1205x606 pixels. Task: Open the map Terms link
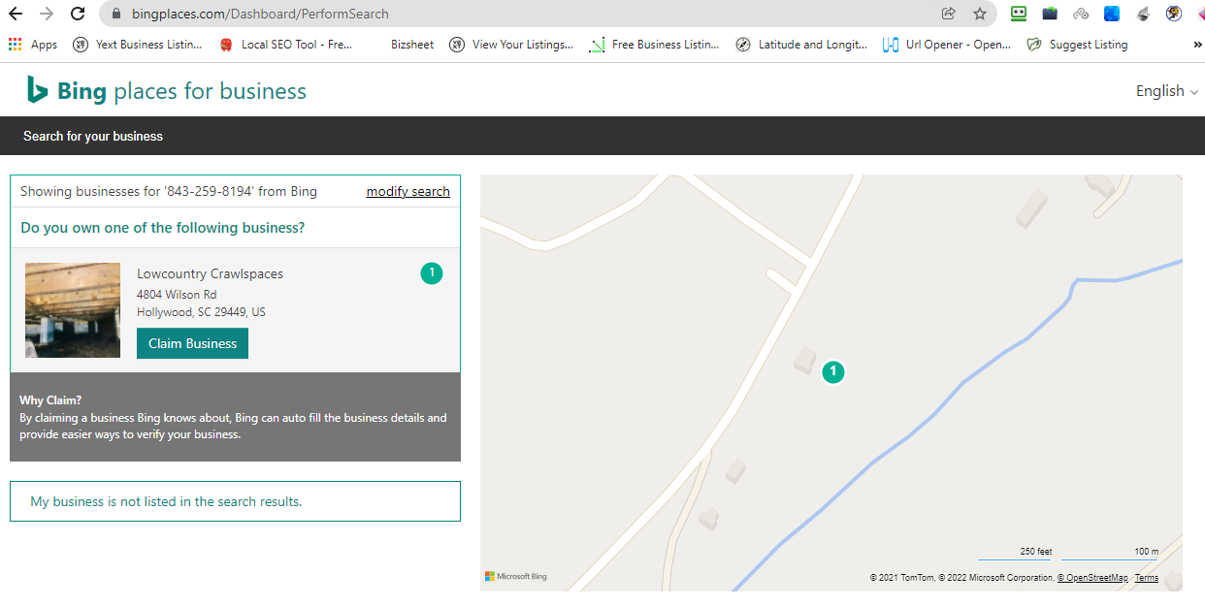(x=1147, y=578)
